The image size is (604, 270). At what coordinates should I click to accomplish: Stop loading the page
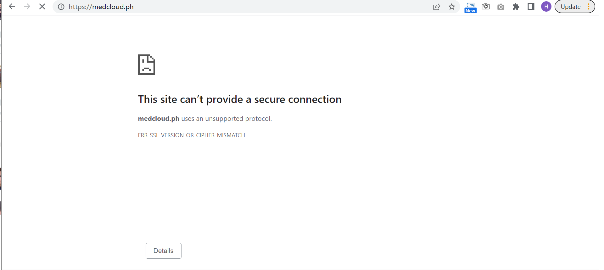coord(42,7)
